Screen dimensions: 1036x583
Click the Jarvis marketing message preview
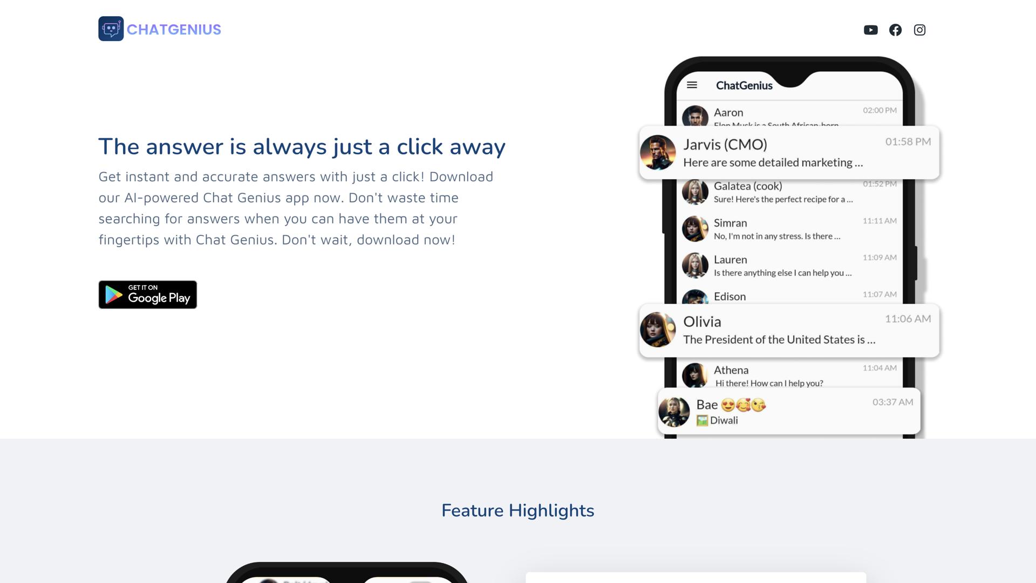click(773, 162)
